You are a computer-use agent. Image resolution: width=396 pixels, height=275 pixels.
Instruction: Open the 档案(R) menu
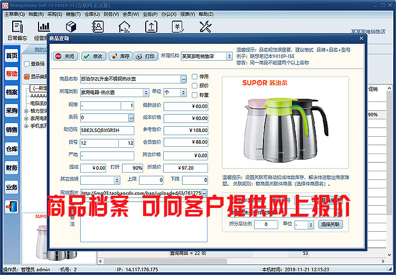click(36, 14)
